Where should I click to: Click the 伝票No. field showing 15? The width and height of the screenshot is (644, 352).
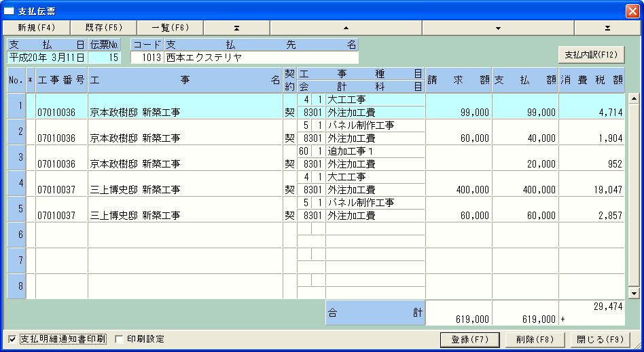(x=105, y=58)
